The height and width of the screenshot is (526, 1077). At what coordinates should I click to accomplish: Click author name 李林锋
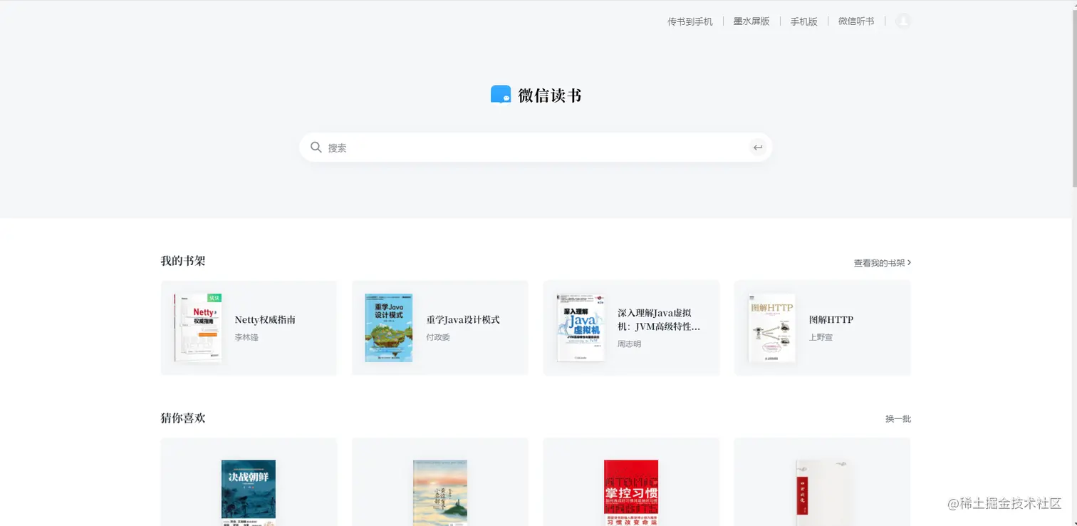pyautogui.click(x=246, y=337)
